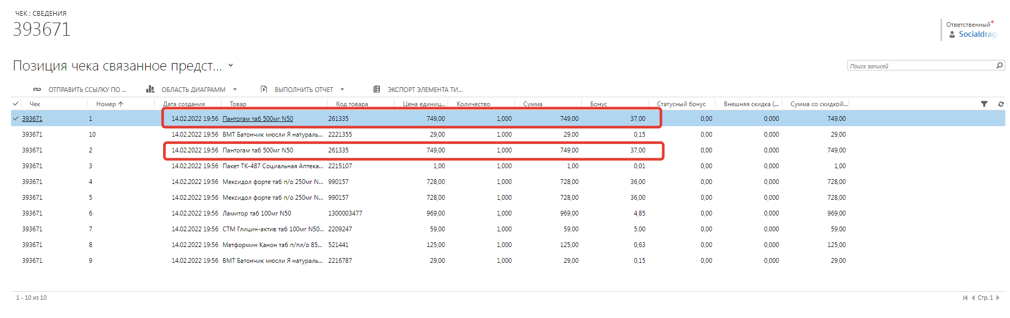
Task: Go to the first page arrow
Action: click(965, 298)
